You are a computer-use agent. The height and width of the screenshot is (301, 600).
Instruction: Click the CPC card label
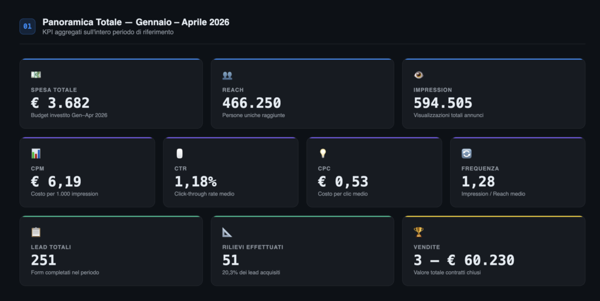tap(324, 168)
